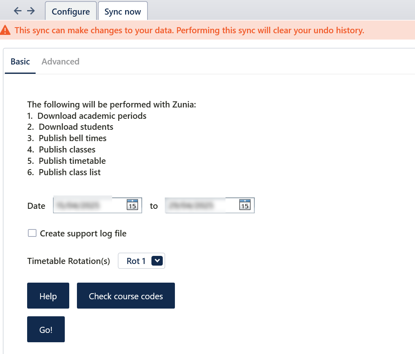
Task: Click the undo history warning message text
Action: tap(189, 30)
